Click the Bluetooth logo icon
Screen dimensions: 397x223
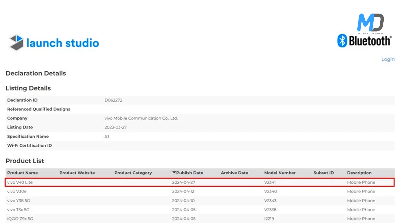pos(342,41)
